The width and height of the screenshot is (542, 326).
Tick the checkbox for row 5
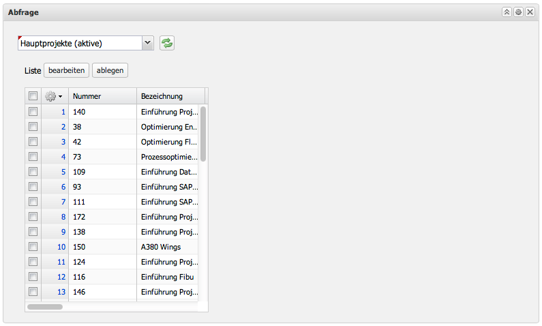(x=33, y=172)
